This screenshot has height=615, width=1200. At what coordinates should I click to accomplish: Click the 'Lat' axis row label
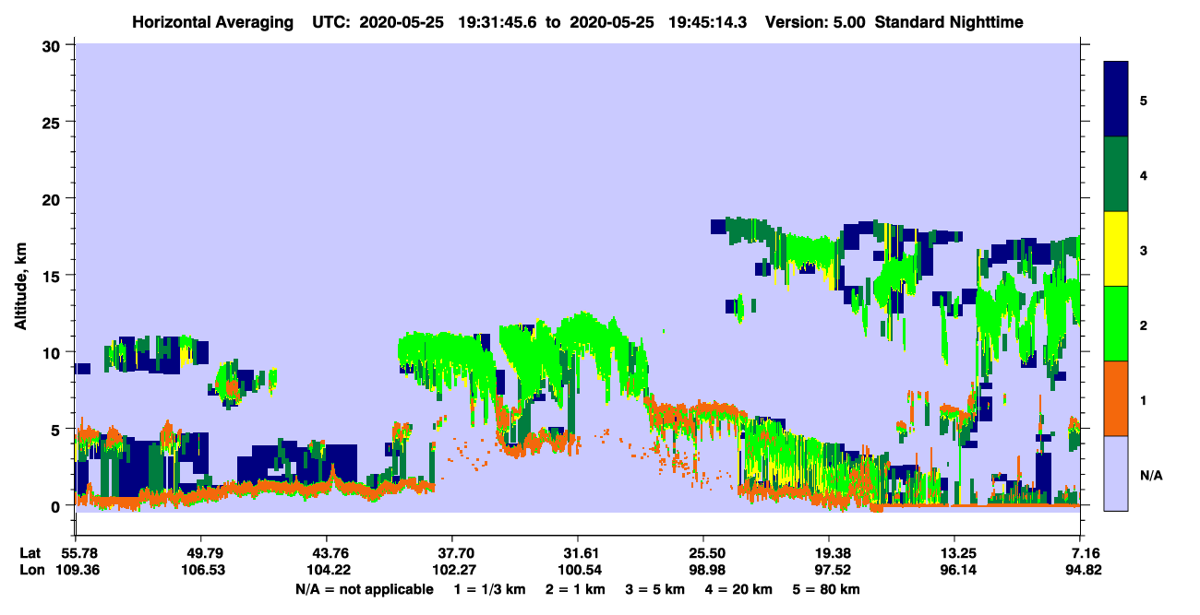pos(30,553)
